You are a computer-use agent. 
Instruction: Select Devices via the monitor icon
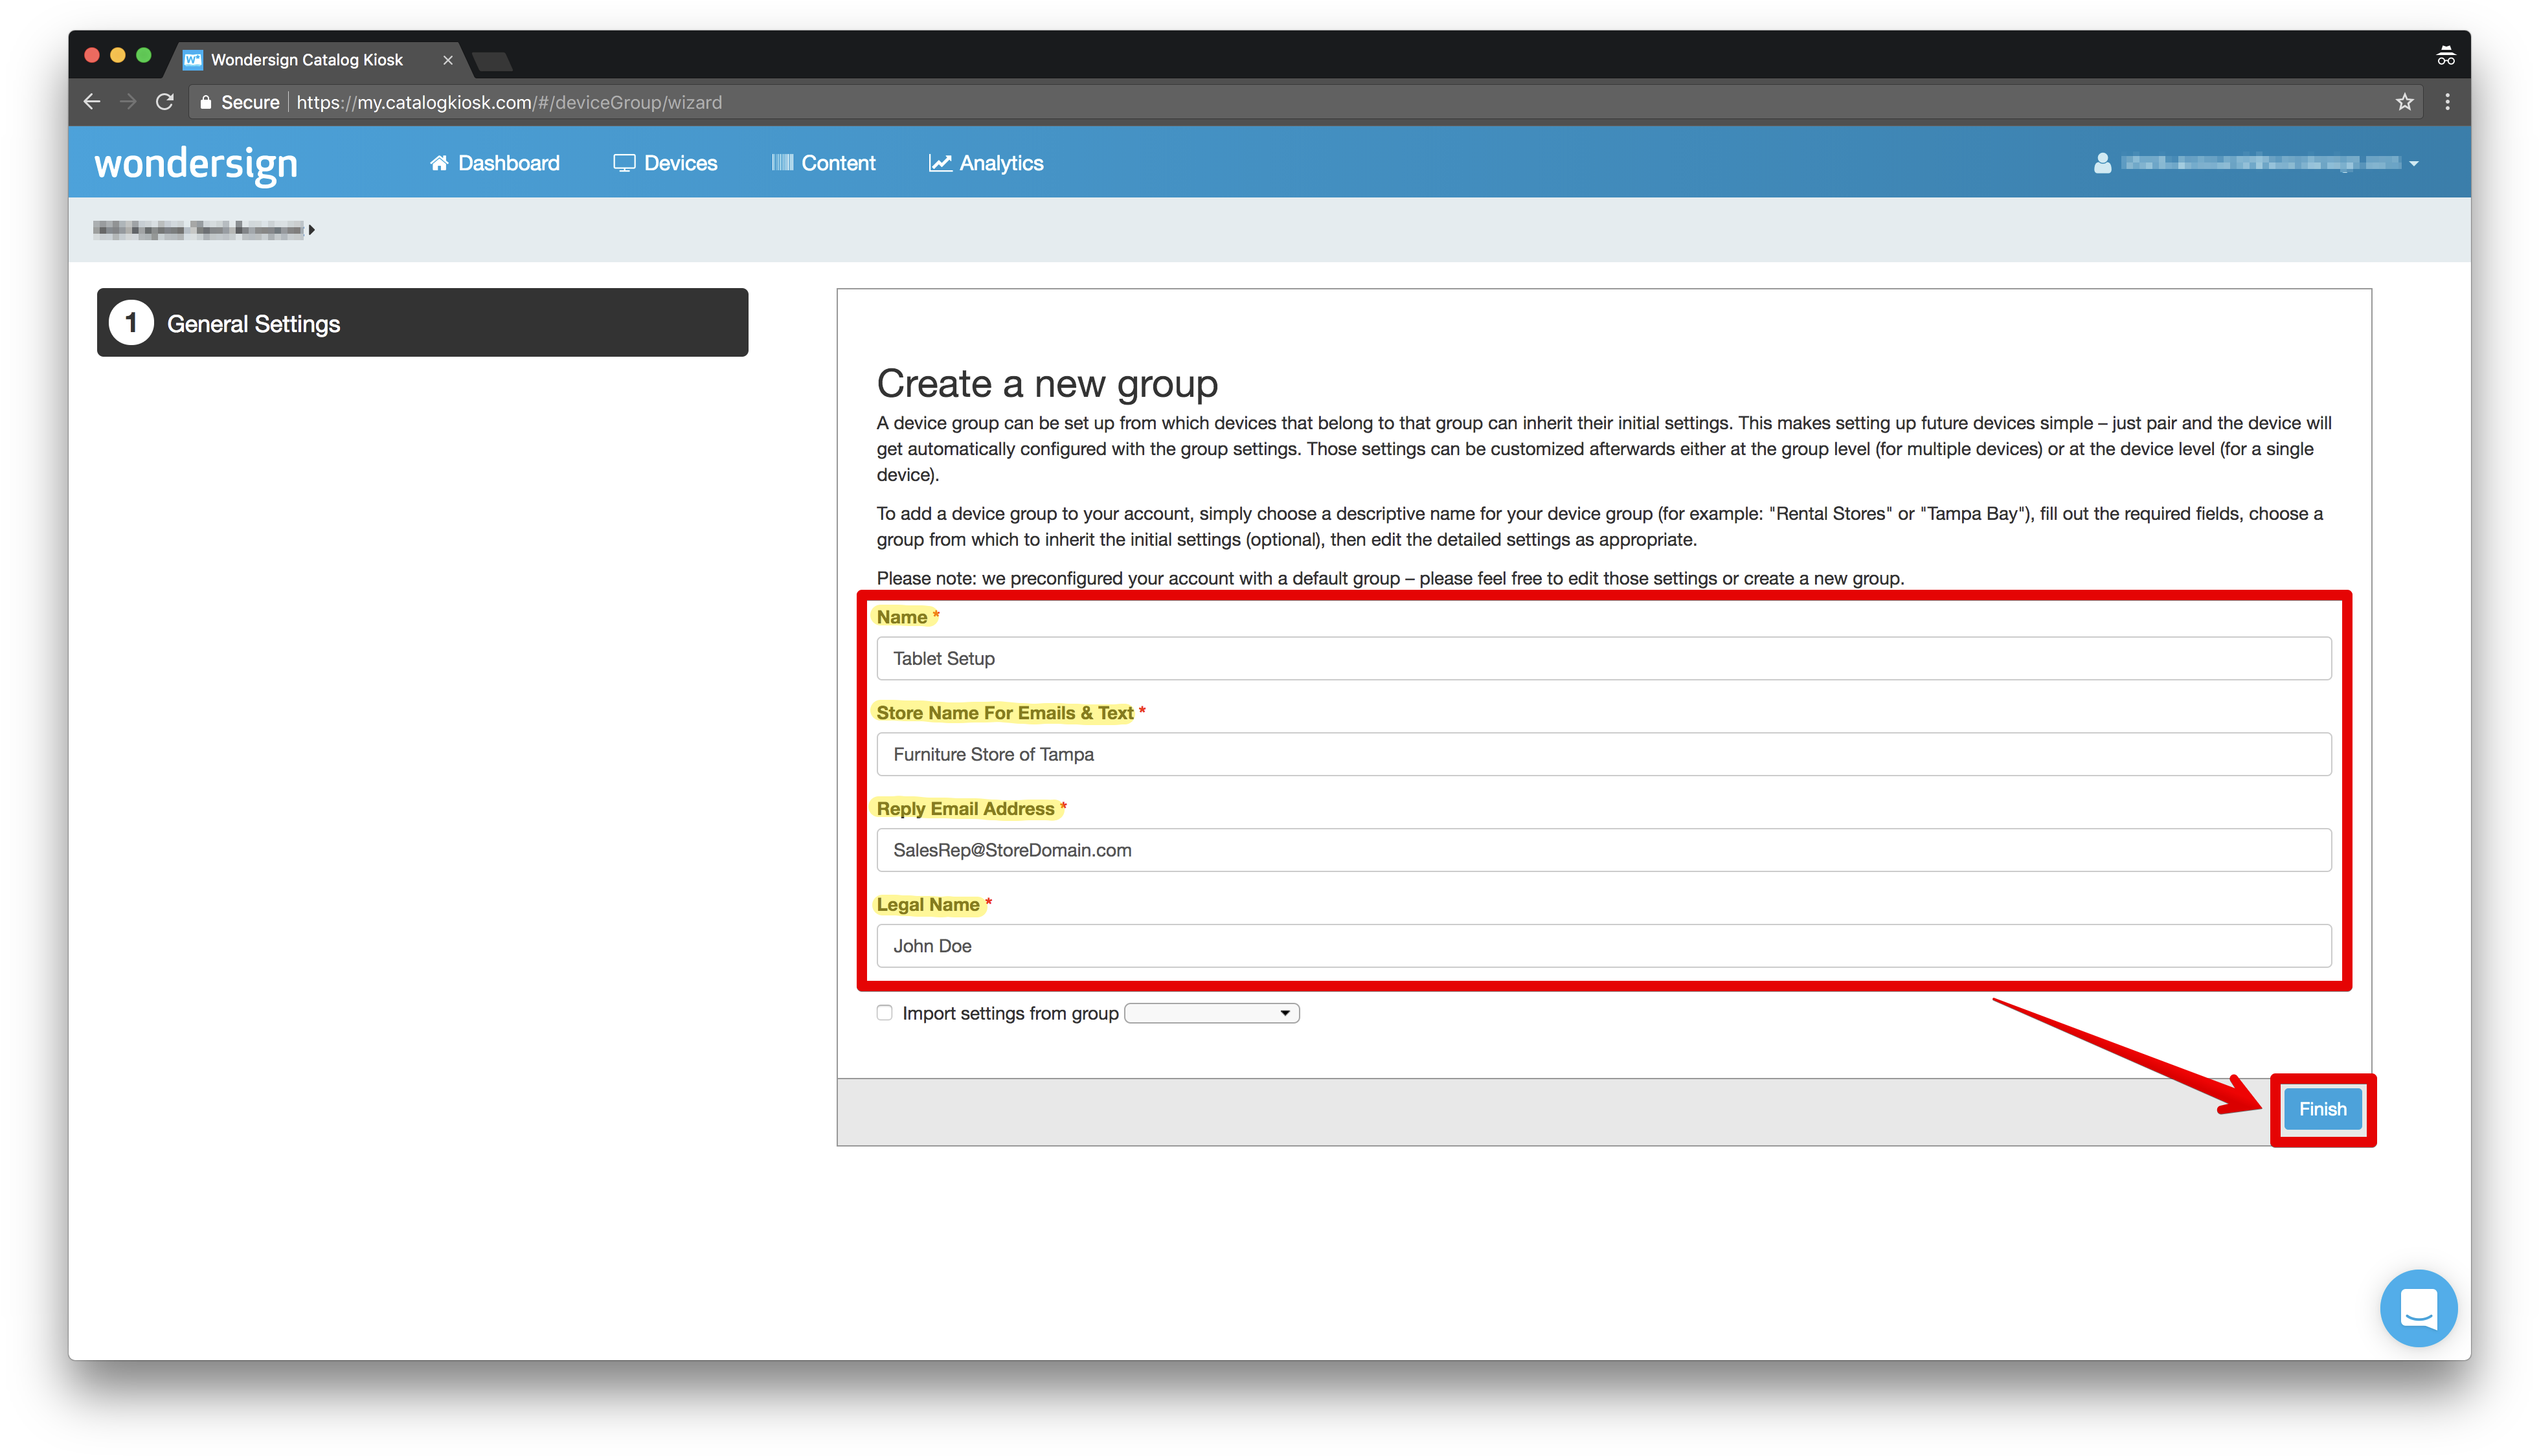tap(624, 162)
